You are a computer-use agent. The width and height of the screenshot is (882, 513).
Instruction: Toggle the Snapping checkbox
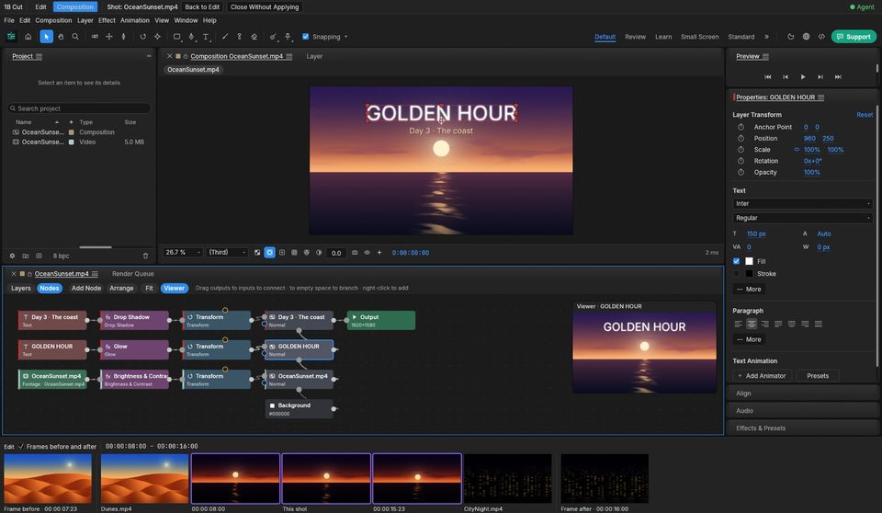click(x=305, y=37)
